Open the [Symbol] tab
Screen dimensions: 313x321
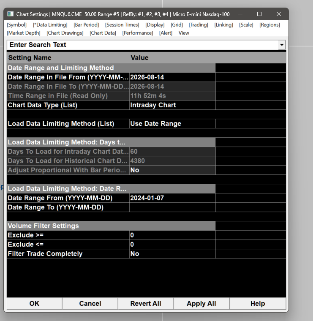[16, 25]
